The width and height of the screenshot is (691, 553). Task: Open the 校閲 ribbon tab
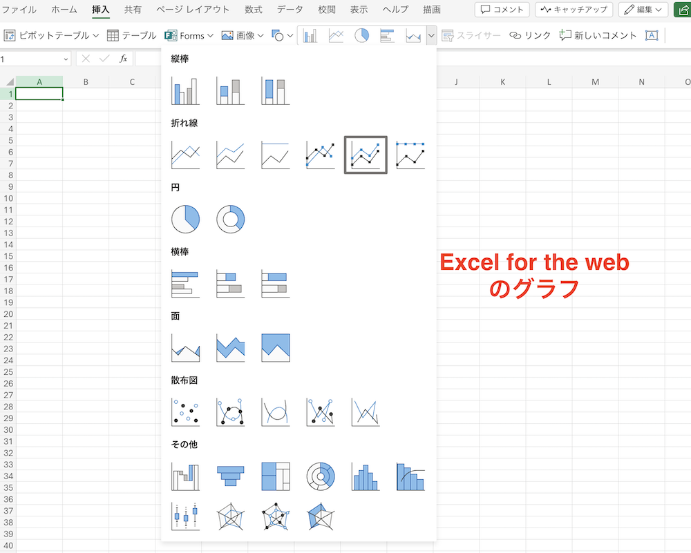[x=326, y=10]
